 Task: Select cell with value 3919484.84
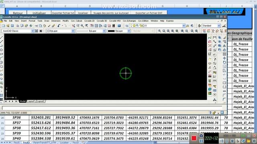[x=65, y=123]
